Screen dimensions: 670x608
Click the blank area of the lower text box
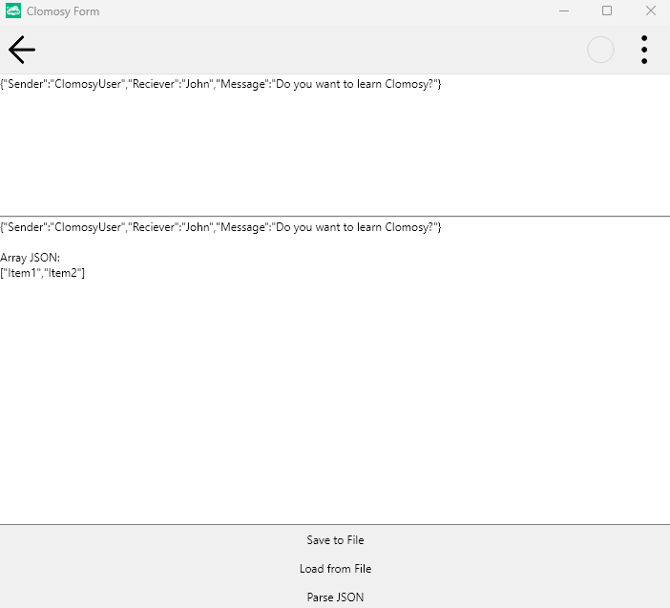click(x=334, y=401)
